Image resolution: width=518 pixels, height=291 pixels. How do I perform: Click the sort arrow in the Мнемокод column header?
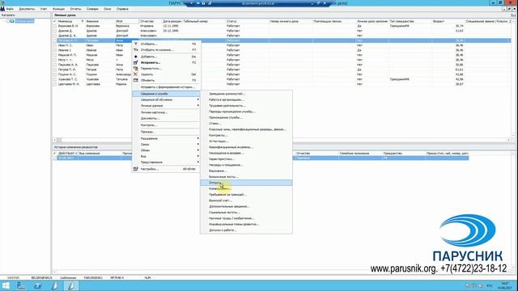[83, 21]
